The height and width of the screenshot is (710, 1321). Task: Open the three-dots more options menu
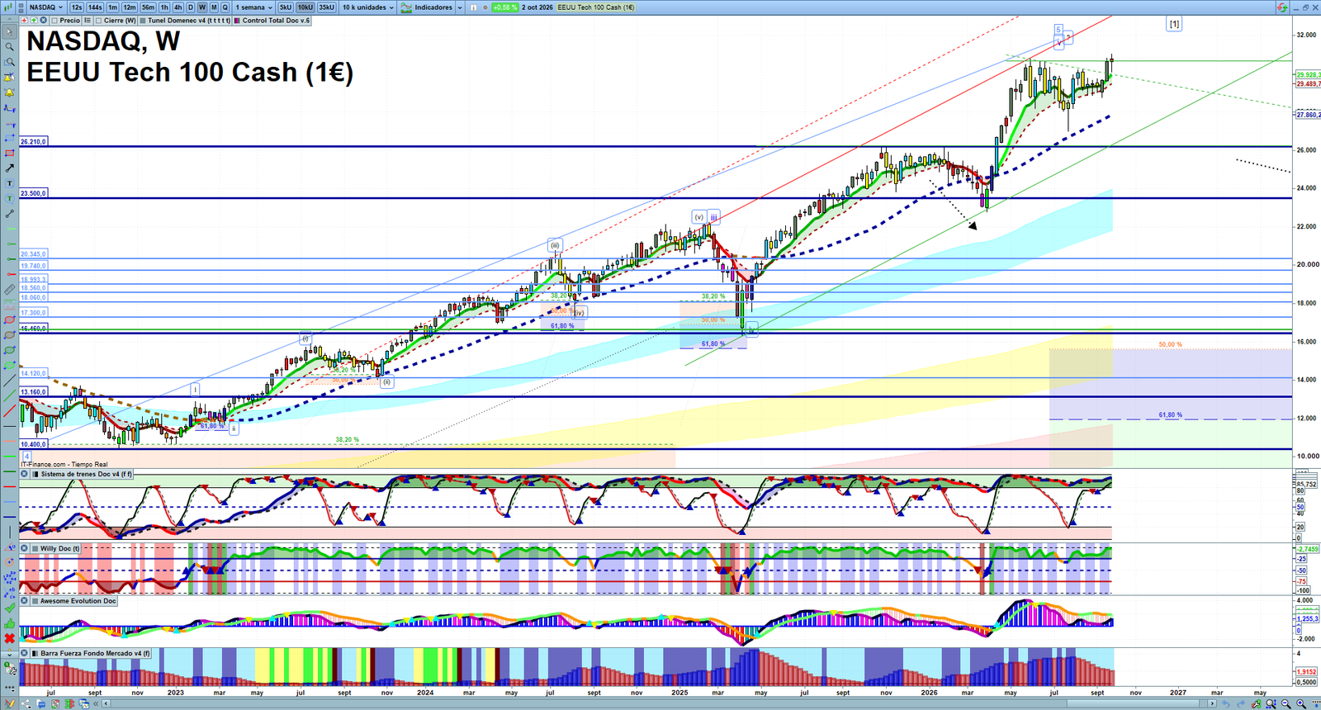pos(10,689)
